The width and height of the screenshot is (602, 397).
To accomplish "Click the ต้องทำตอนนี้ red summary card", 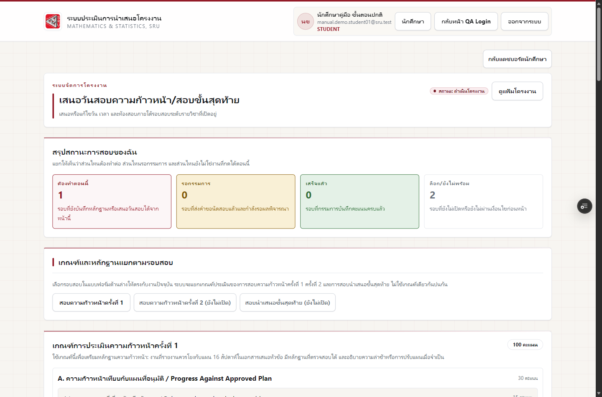I will (x=112, y=201).
